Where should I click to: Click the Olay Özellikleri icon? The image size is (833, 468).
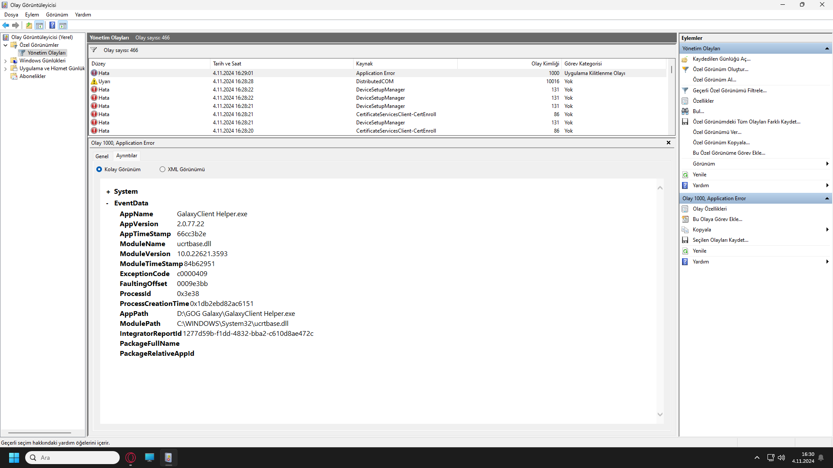tap(685, 209)
